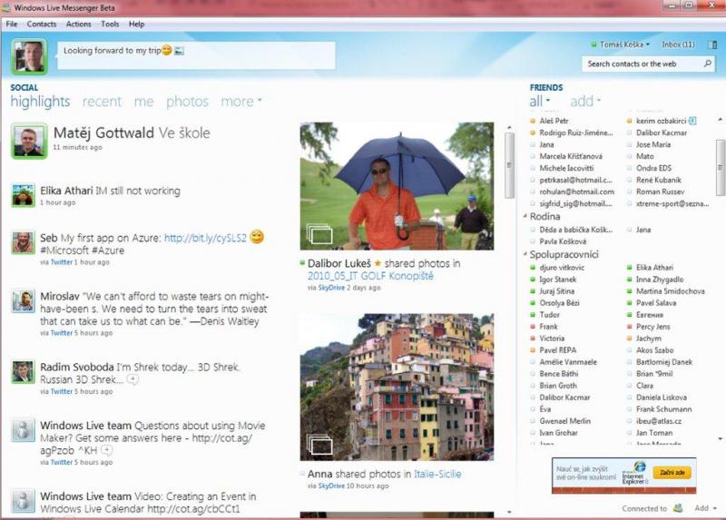Image resolution: width=726 pixels, height=520 pixels.
Task: Open Matěj Gottwald's avatar
Action: click(x=29, y=141)
